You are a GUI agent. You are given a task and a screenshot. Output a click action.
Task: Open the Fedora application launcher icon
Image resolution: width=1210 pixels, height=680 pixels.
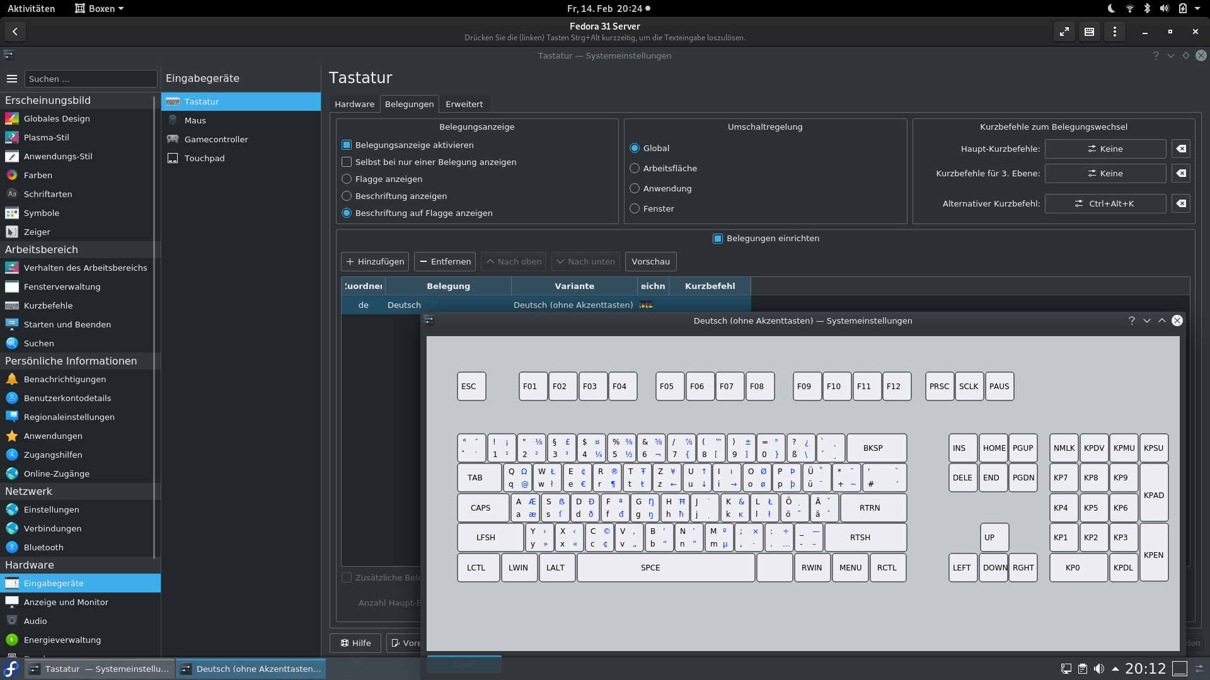[x=12, y=669]
